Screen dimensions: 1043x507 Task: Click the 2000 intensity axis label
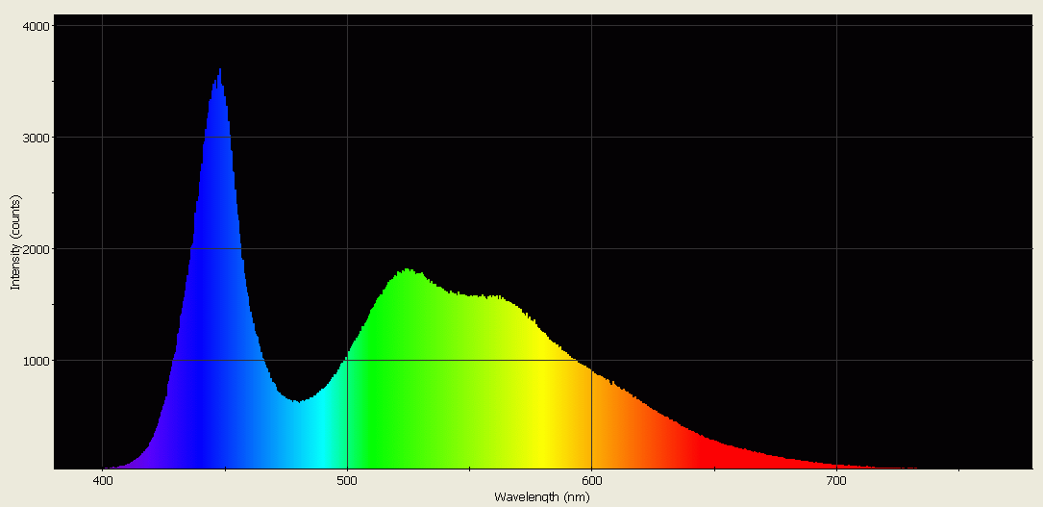(36, 249)
